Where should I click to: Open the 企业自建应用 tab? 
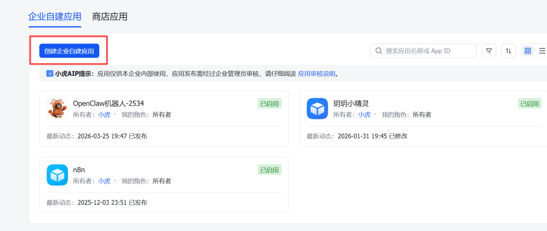55,17
